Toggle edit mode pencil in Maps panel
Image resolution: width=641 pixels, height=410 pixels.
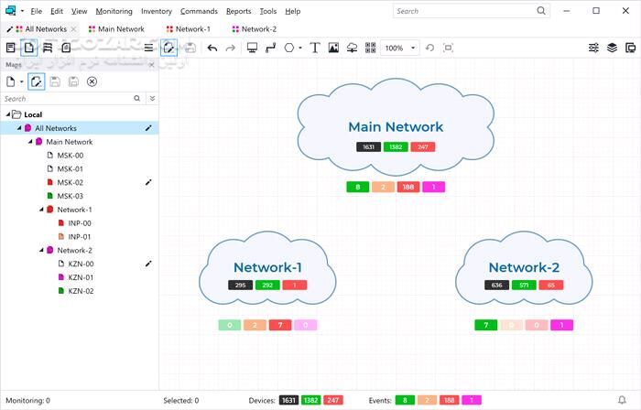coord(37,81)
